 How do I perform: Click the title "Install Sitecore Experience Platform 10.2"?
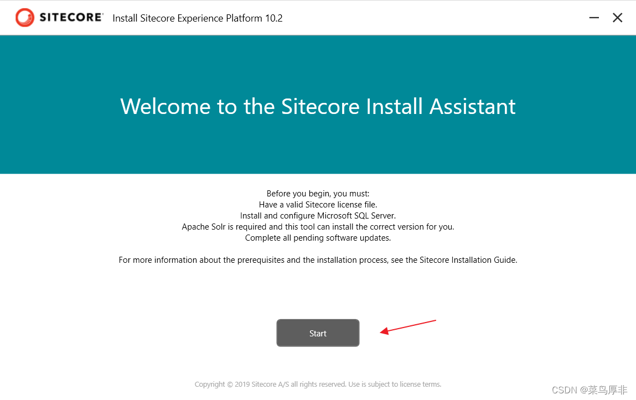(x=198, y=18)
